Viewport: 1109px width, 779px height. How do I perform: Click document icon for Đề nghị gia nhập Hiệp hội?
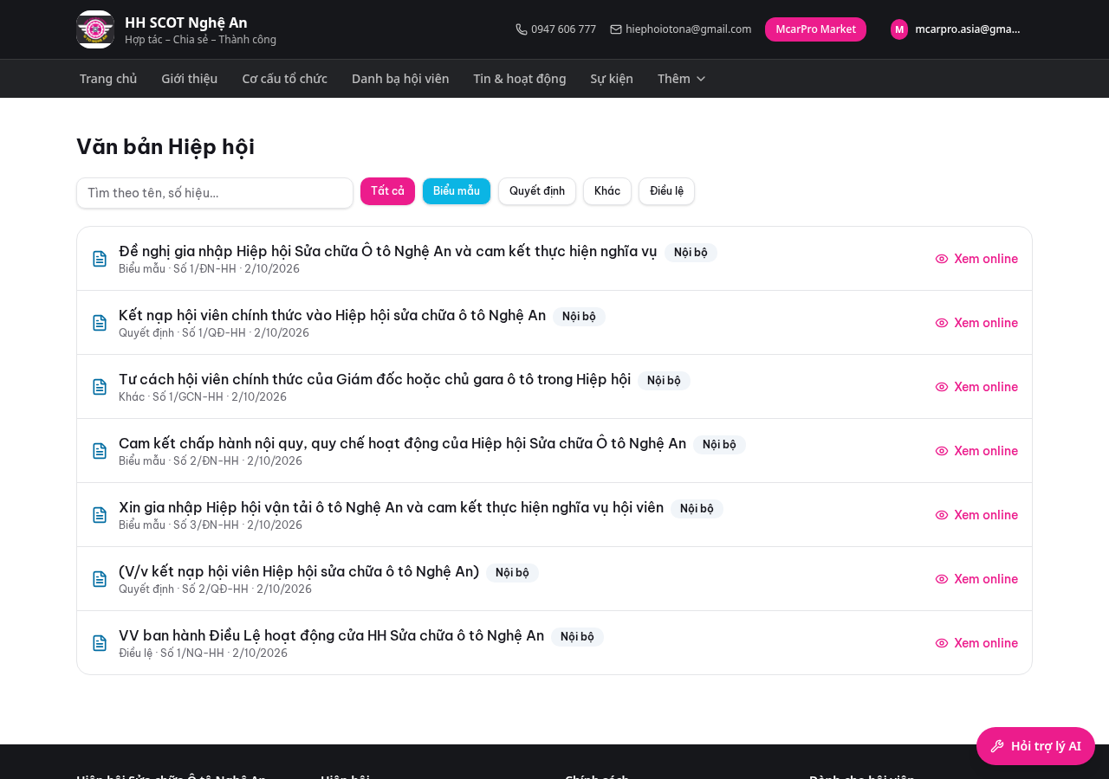(x=100, y=259)
